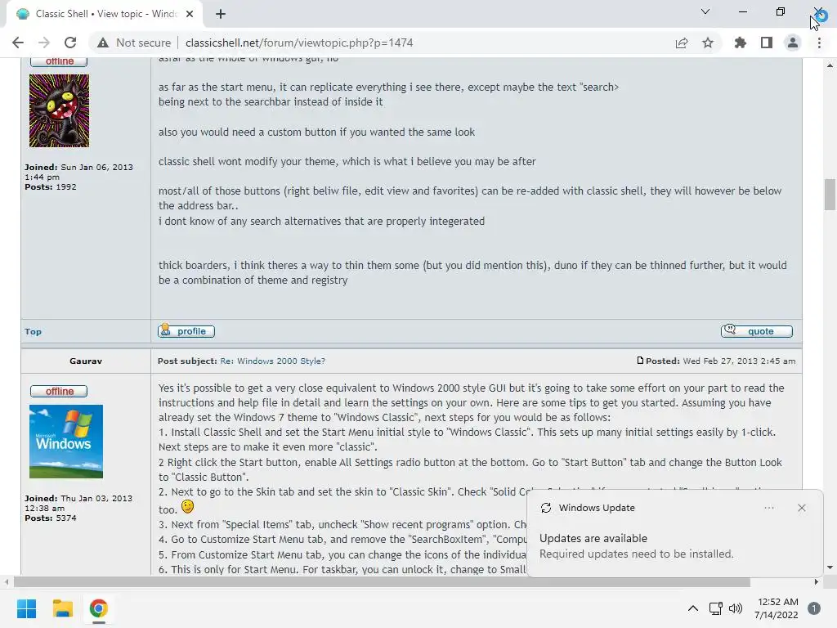Open the Windows Start menu
This screenshot has width=837, height=628.
[26, 608]
